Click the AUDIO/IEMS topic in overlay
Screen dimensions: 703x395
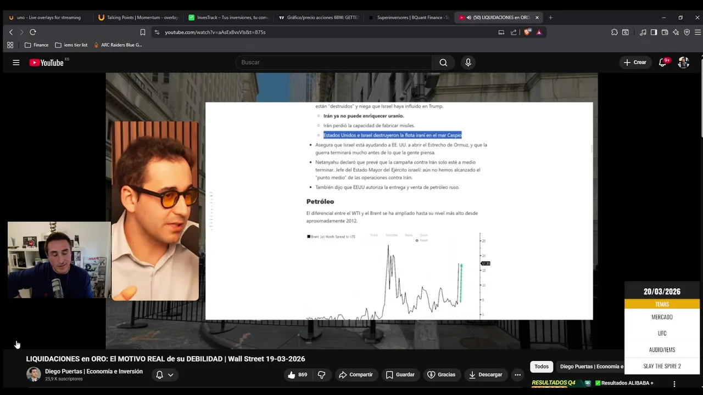tap(662, 349)
